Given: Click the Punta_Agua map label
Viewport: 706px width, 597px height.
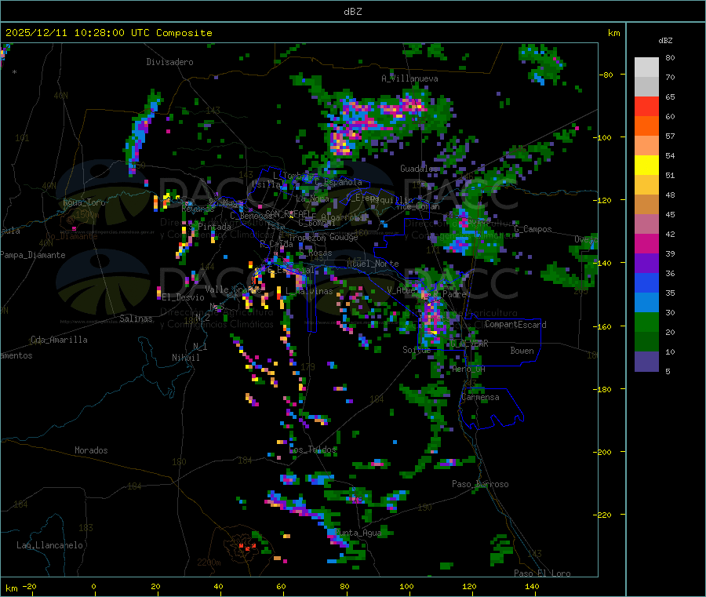Looking at the screenshot, I should pos(358,533).
